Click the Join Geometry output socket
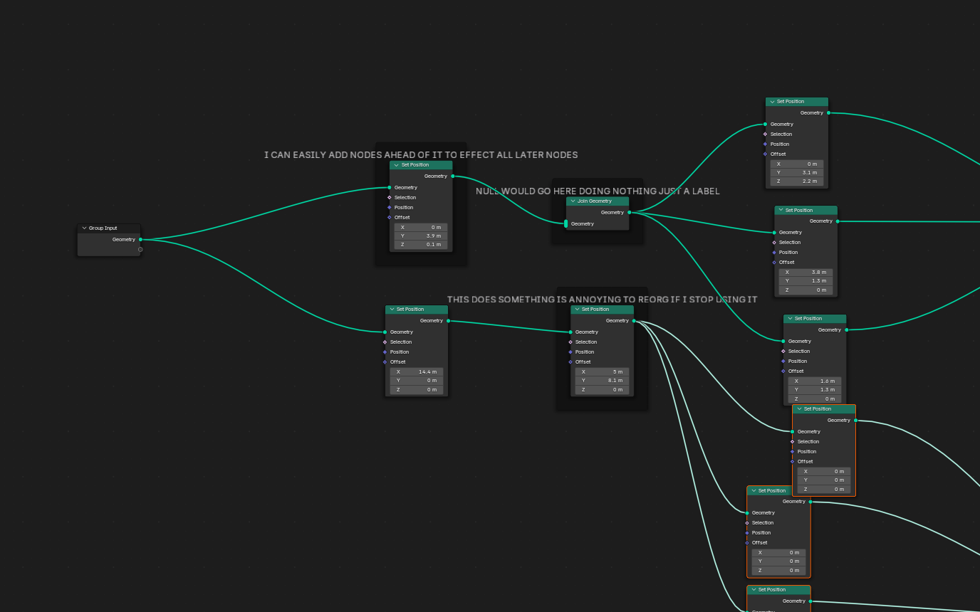Image resolution: width=980 pixels, height=612 pixels. point(629,213)
